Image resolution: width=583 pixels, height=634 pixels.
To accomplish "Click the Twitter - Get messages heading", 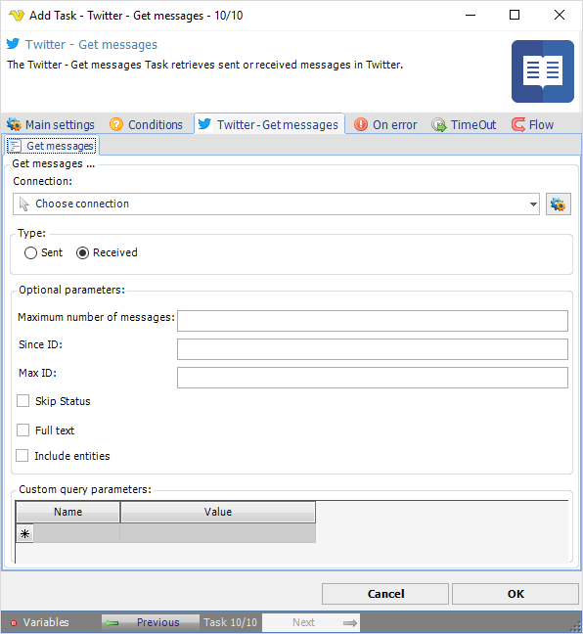I will pos(91,44).
